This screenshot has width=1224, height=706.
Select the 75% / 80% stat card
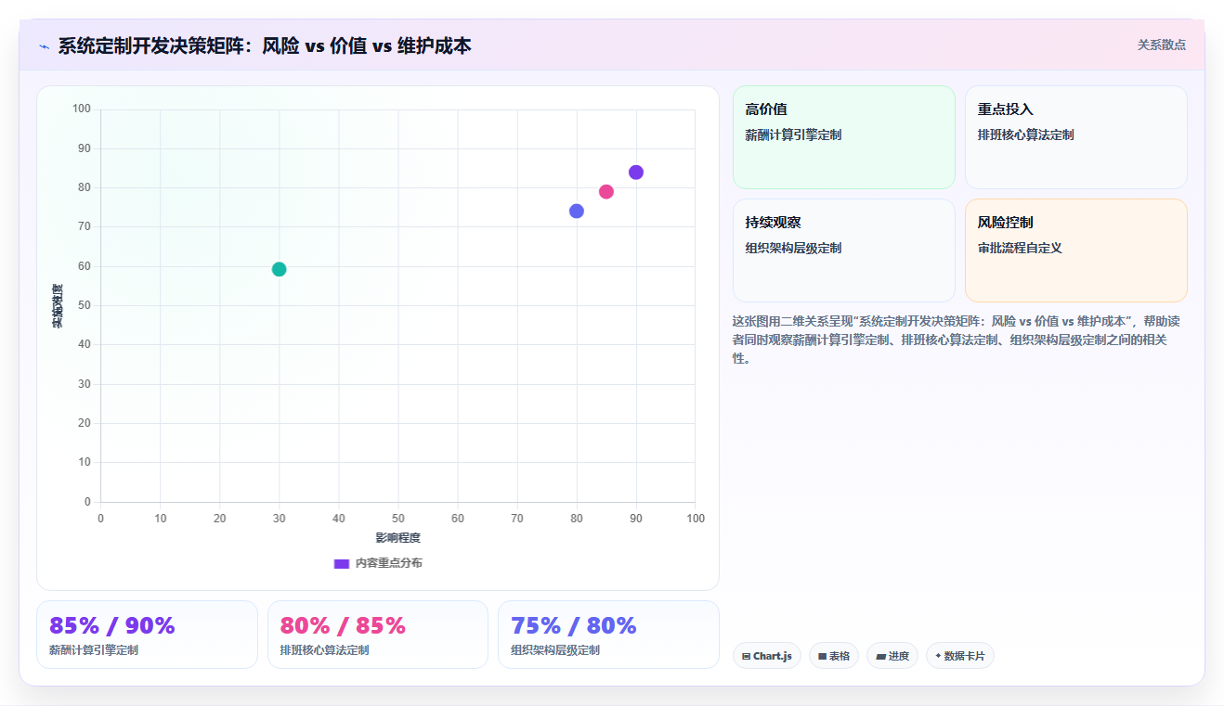pos(608,635)
